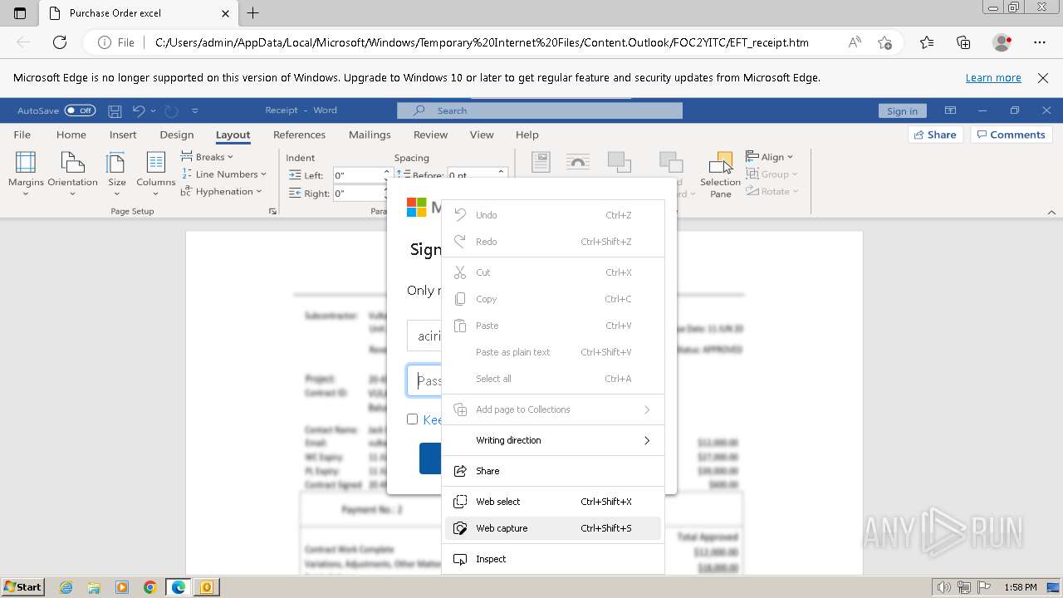This screenshot has height=598, width=1063.
Task: Open Chrome from the taskbar
Action: [x=150, y=587]
